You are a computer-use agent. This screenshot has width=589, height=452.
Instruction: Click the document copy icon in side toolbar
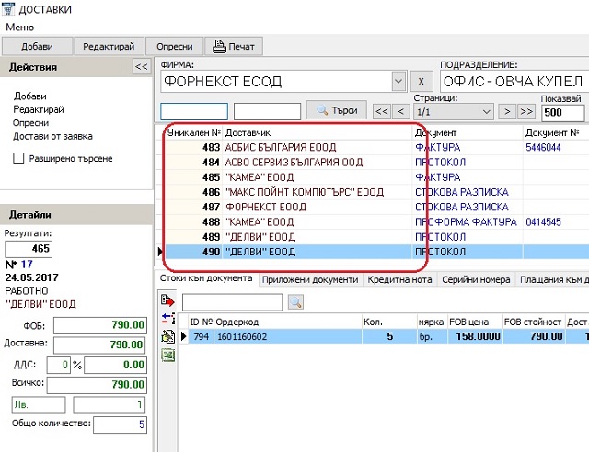point(167,336)
